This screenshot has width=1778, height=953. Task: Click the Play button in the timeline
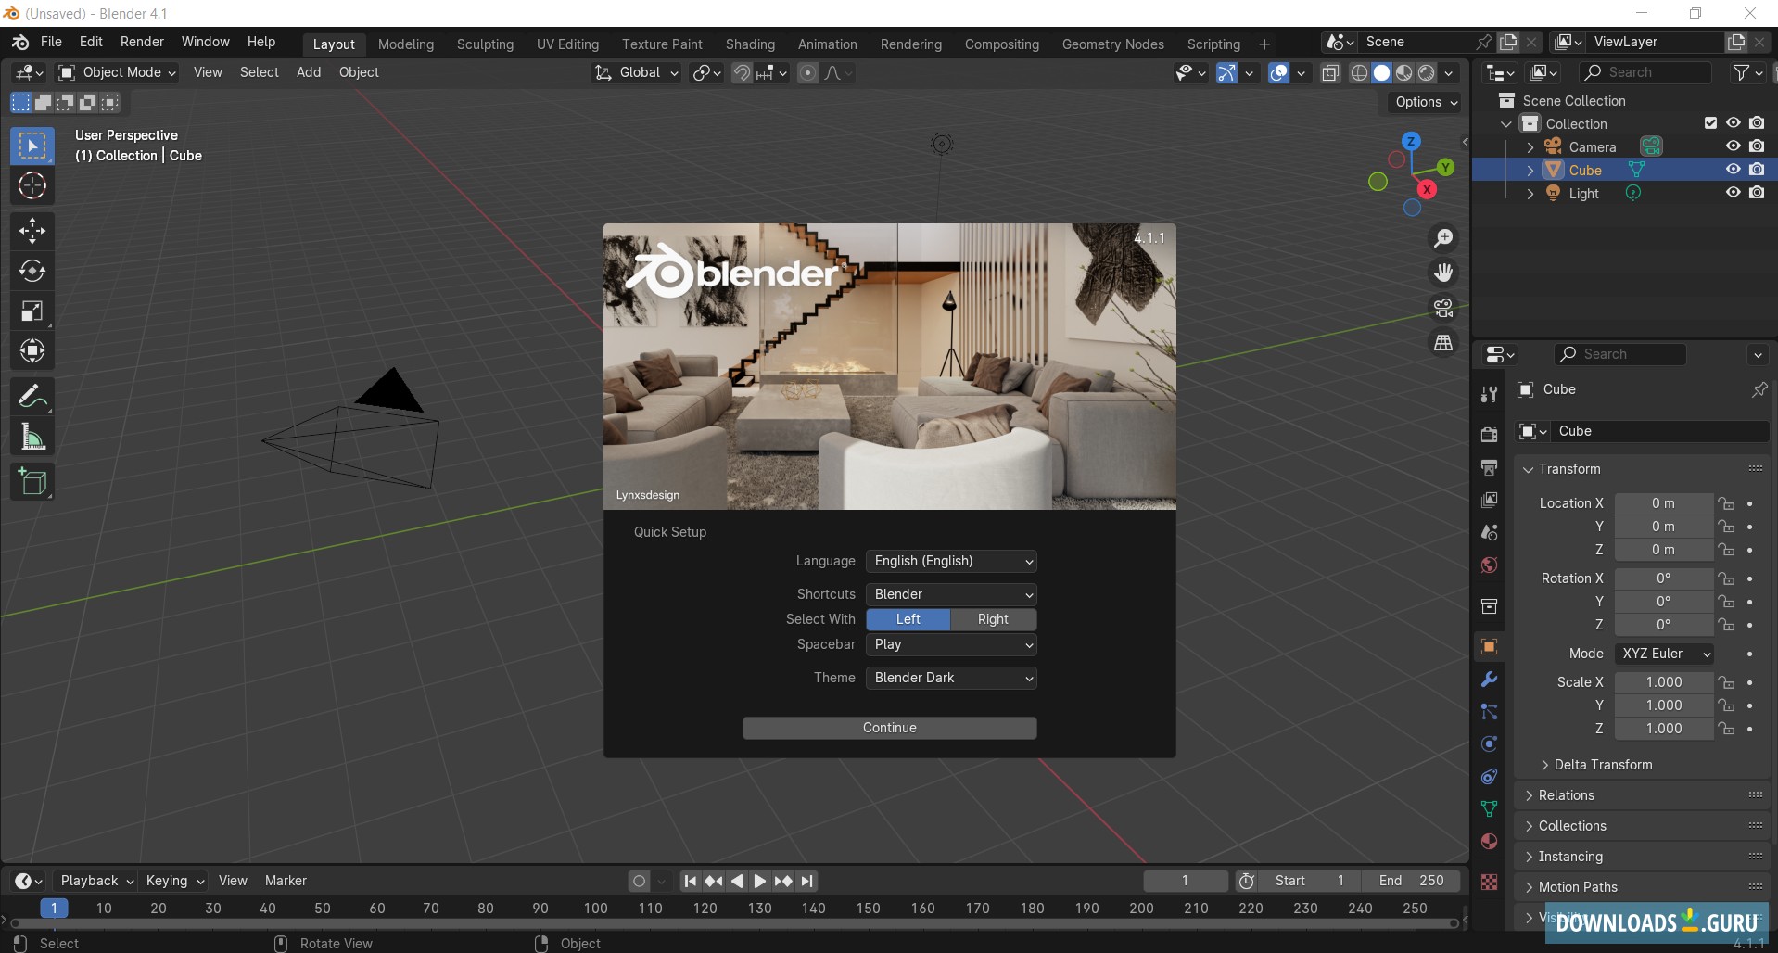pos(760,881)
